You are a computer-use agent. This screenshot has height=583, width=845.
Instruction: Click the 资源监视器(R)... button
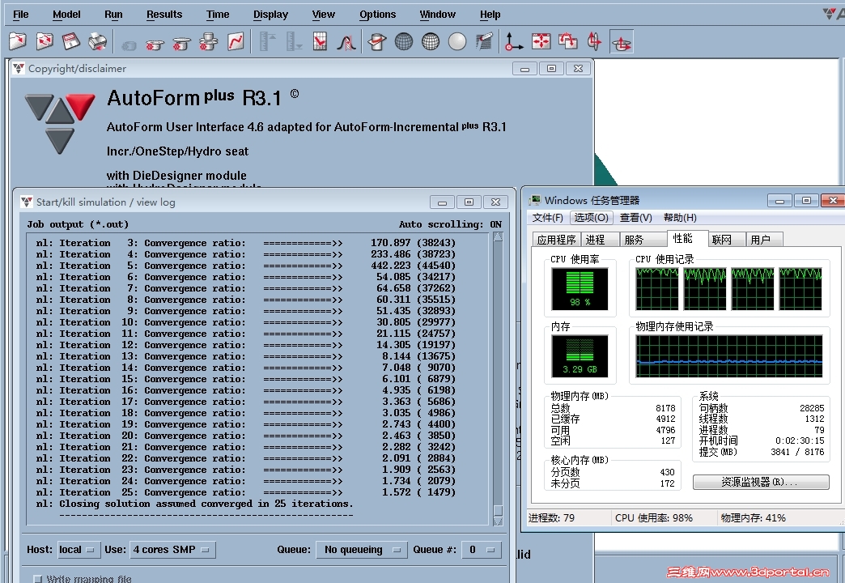[761, 482]
